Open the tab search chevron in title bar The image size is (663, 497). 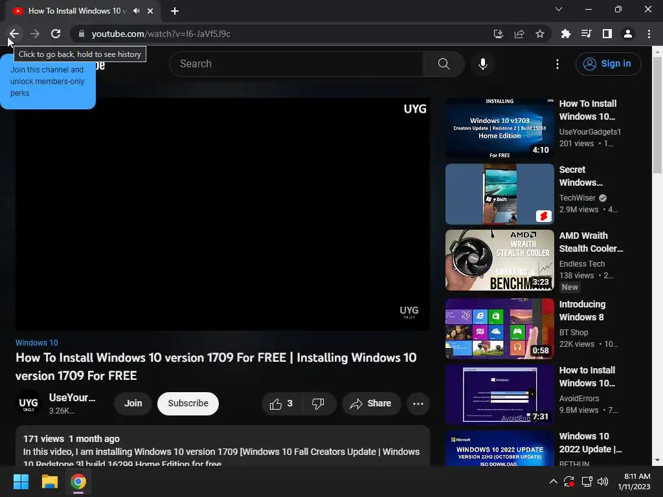coord(559,9)
